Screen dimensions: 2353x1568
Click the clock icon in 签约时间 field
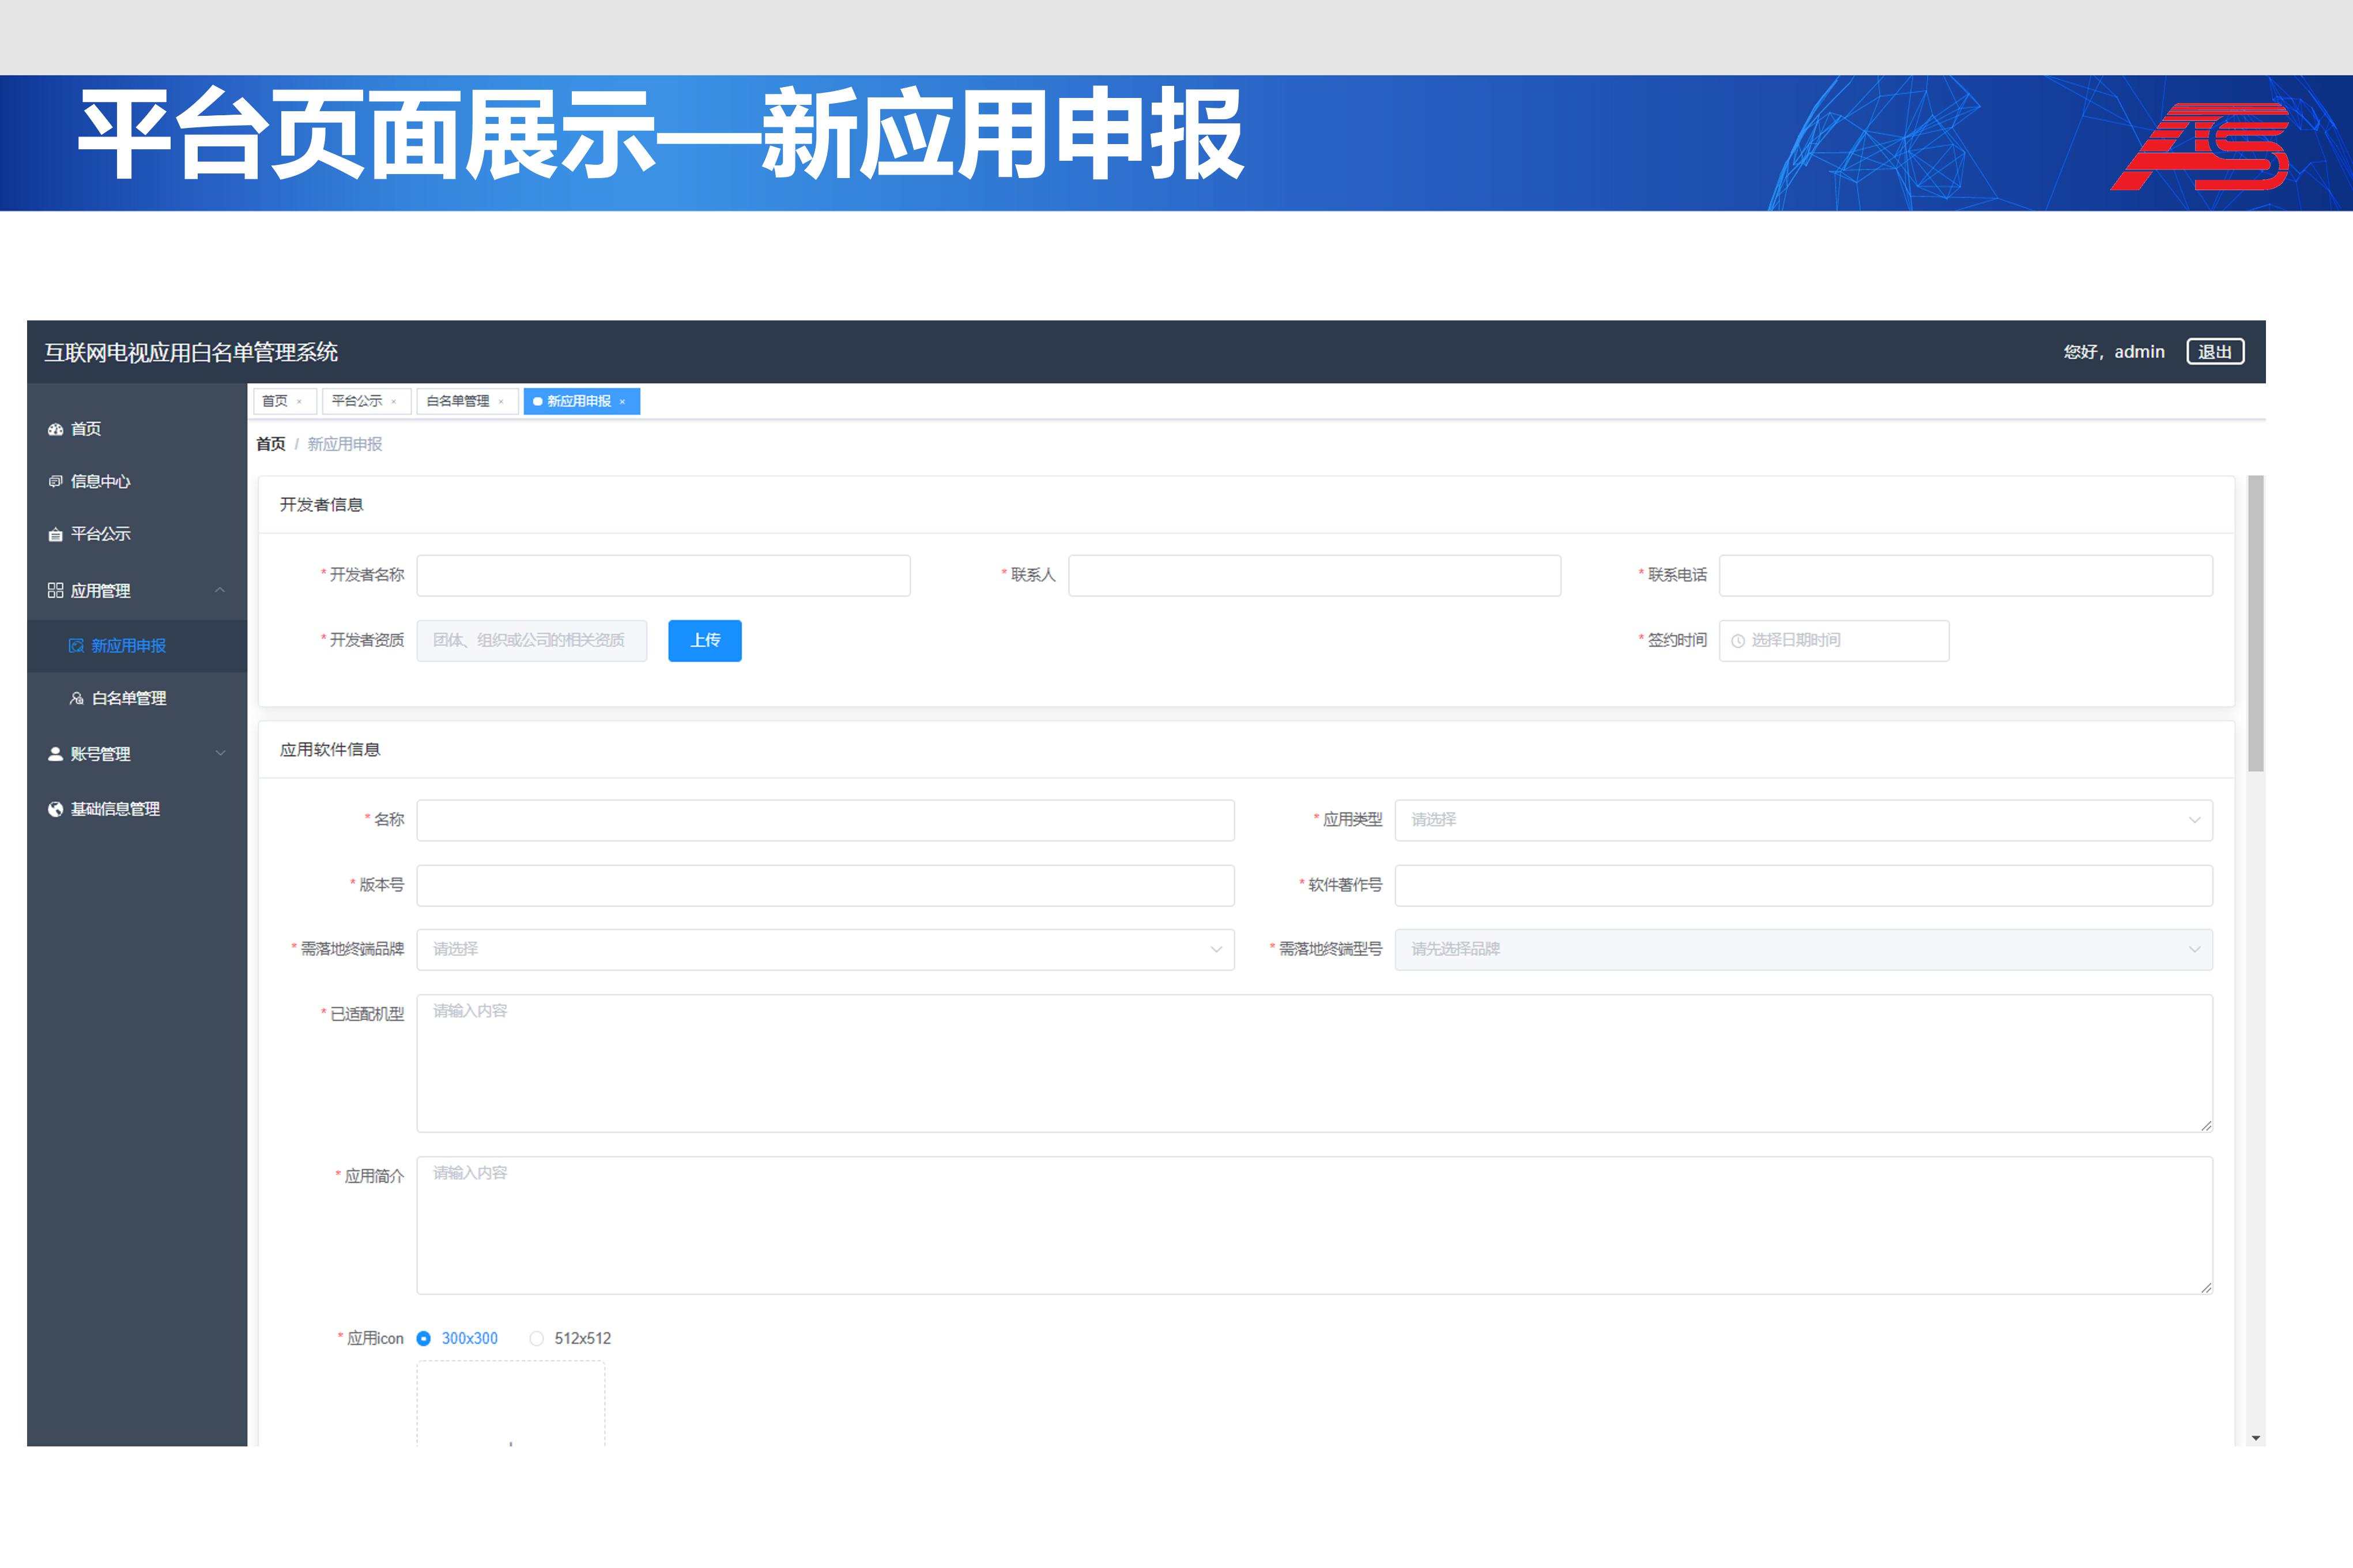coord(1738,641)
